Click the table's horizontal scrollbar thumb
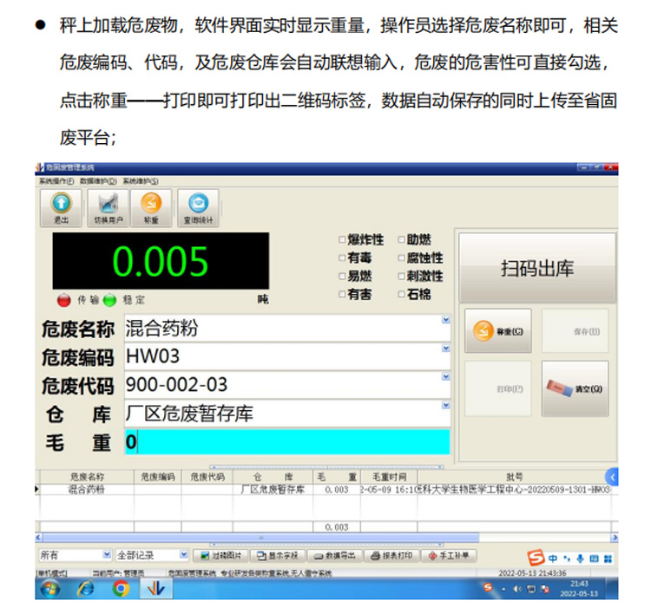 coord(261,538)
